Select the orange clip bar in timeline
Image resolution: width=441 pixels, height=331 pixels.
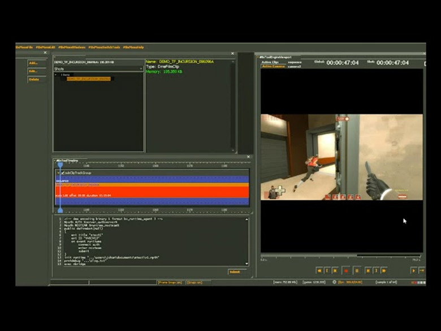click(x=152, y=185)
